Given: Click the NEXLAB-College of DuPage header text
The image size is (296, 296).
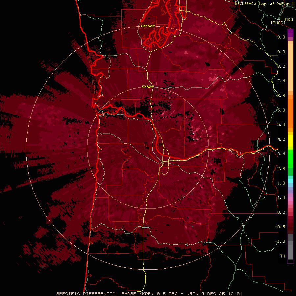Looking at the screenshot, I should [265, 4].
